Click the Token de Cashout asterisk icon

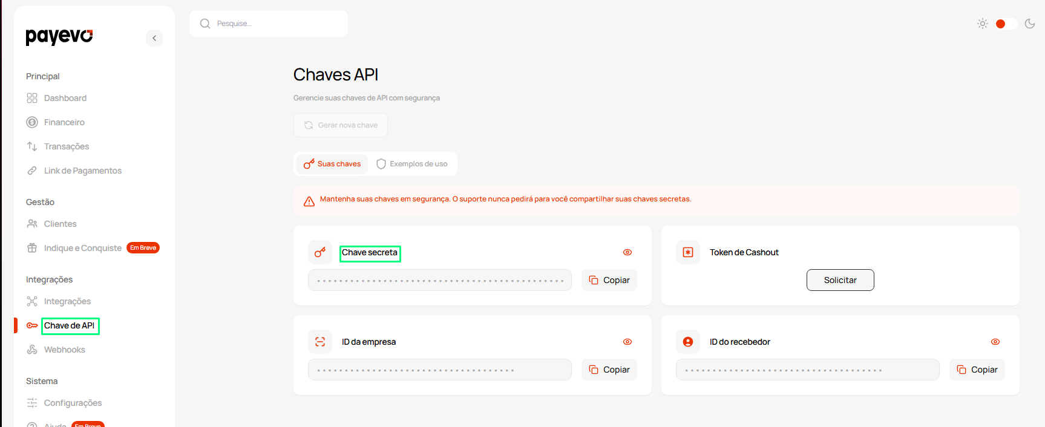(688, 252)
